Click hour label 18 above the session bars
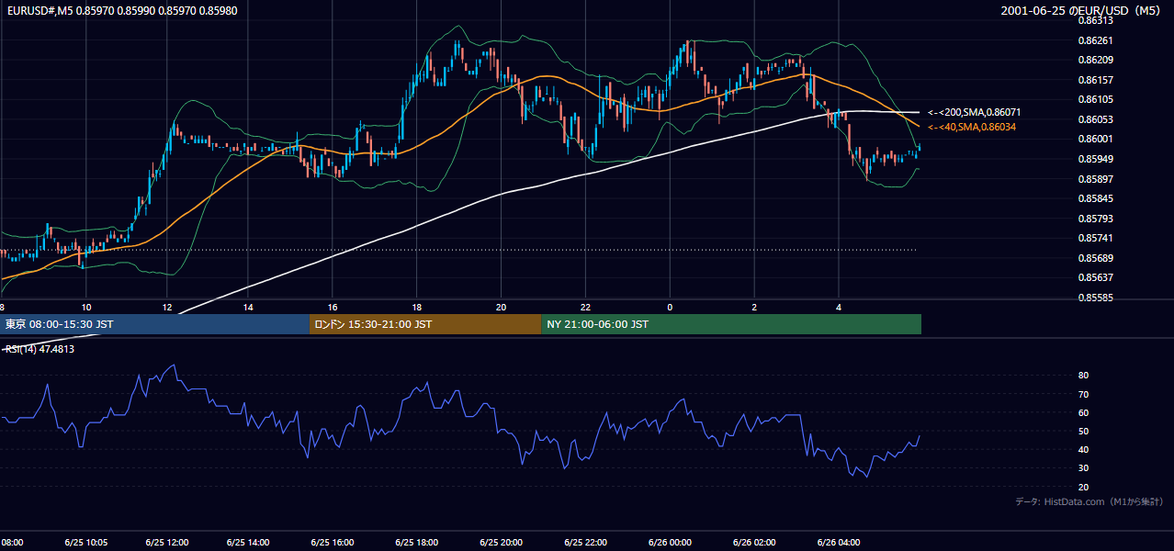The width and height of the screenshot is (1174, 551). pyautogui.click(x=417, y=307)
